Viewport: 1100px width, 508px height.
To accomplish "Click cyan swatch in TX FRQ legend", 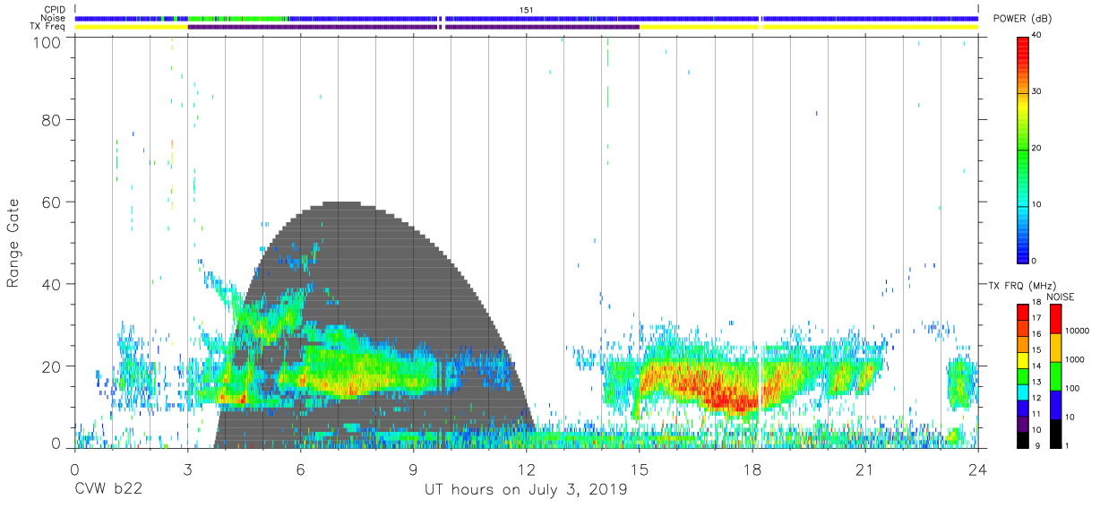I will (x=1022, y=391).
